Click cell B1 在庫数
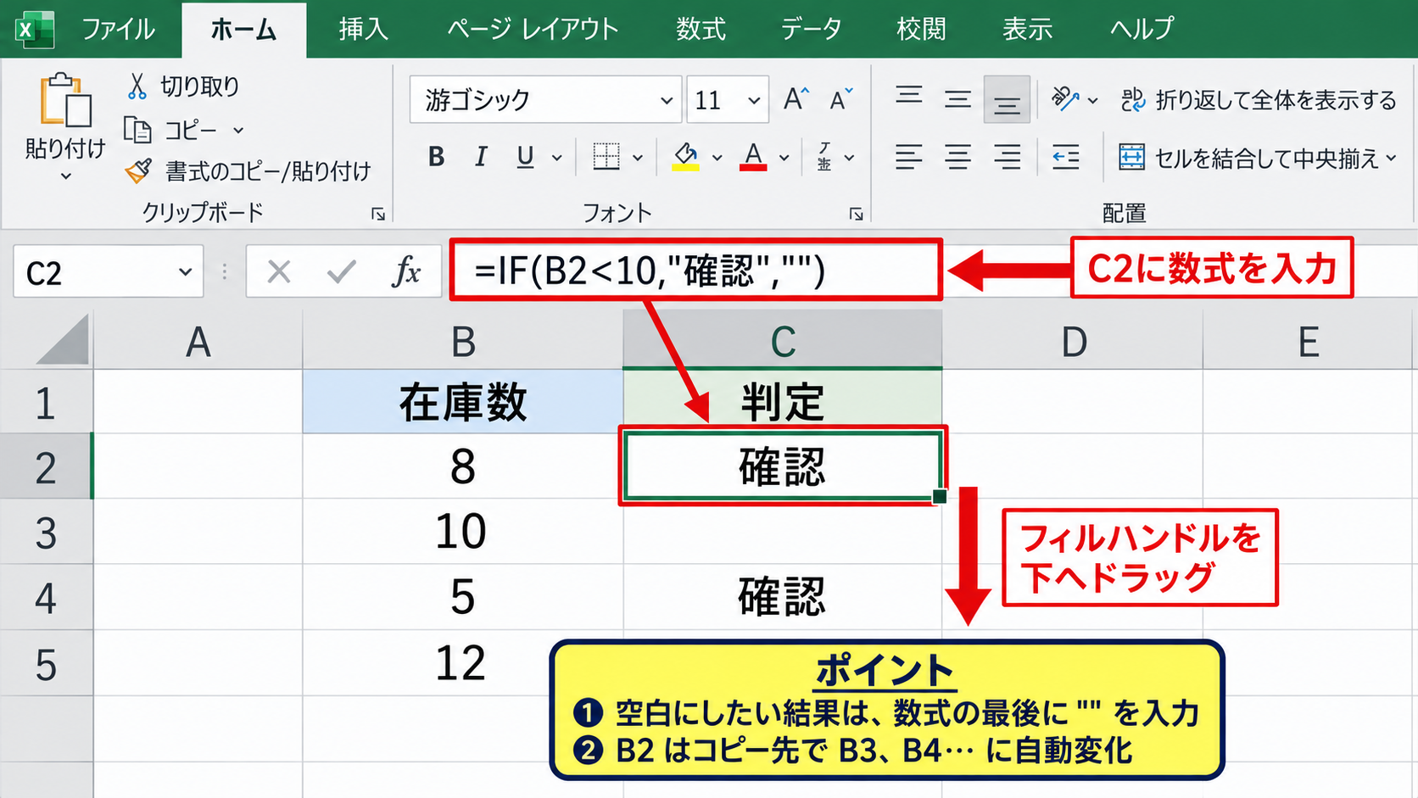Viewport: 1418px width, 798px height. [463, 402]
